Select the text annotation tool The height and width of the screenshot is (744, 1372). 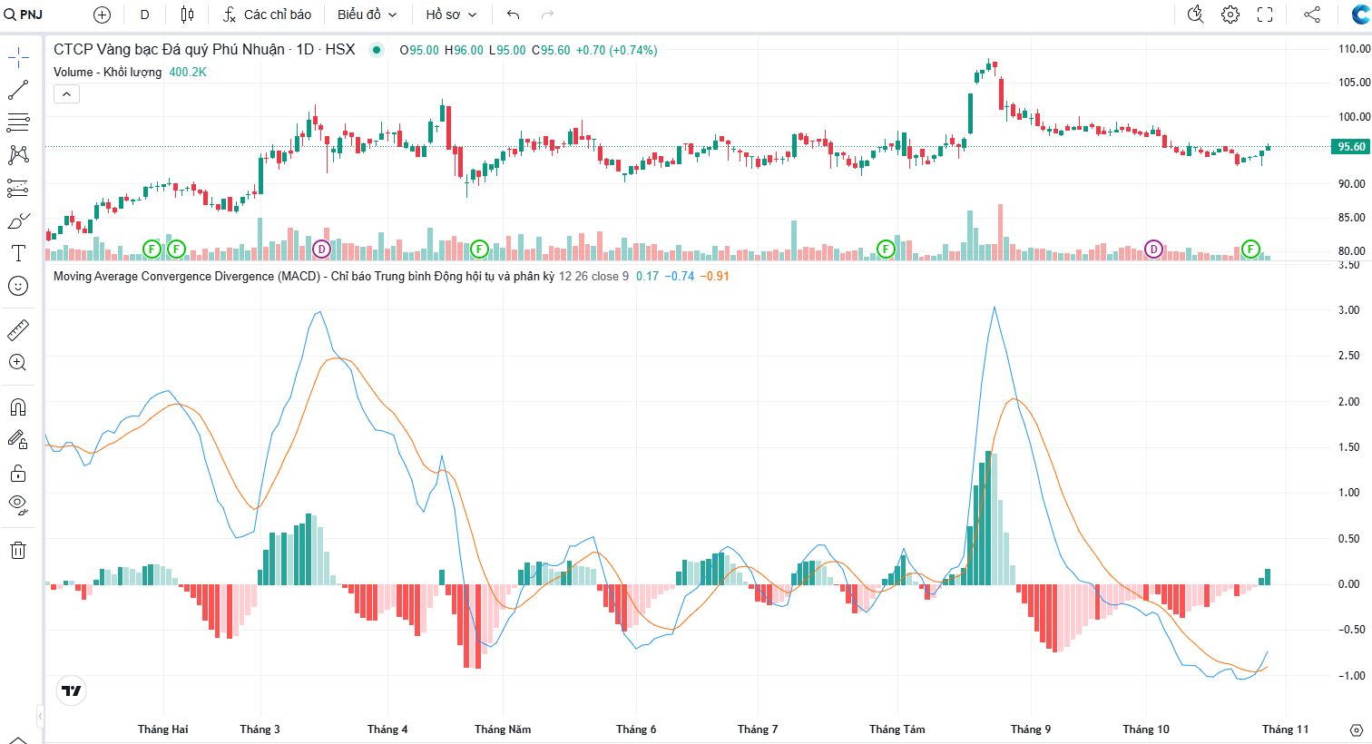tap(18, 253)
